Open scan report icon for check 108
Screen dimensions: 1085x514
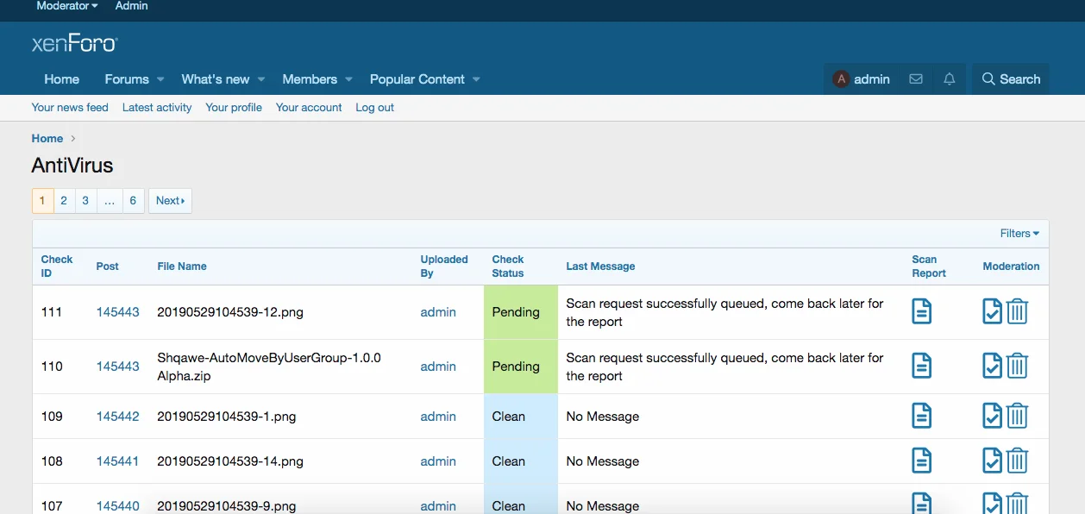[921, 461]
